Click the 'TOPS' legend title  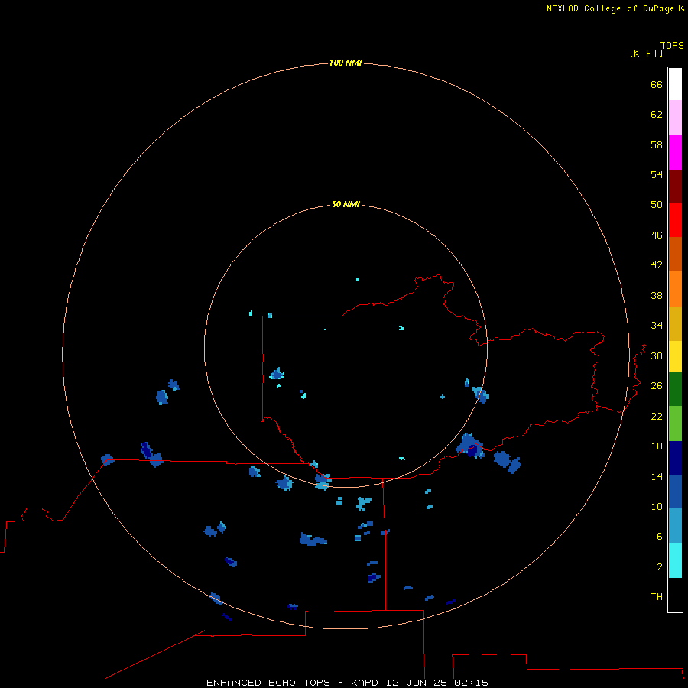tap(672, 45)
